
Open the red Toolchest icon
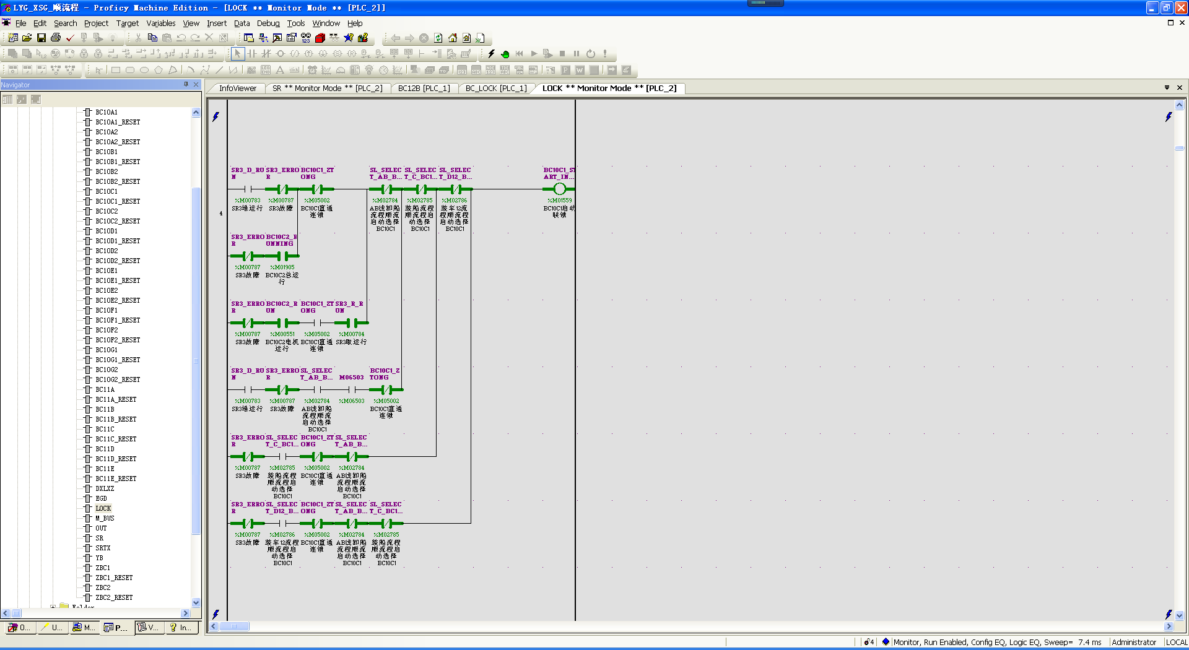pos(320,38)
